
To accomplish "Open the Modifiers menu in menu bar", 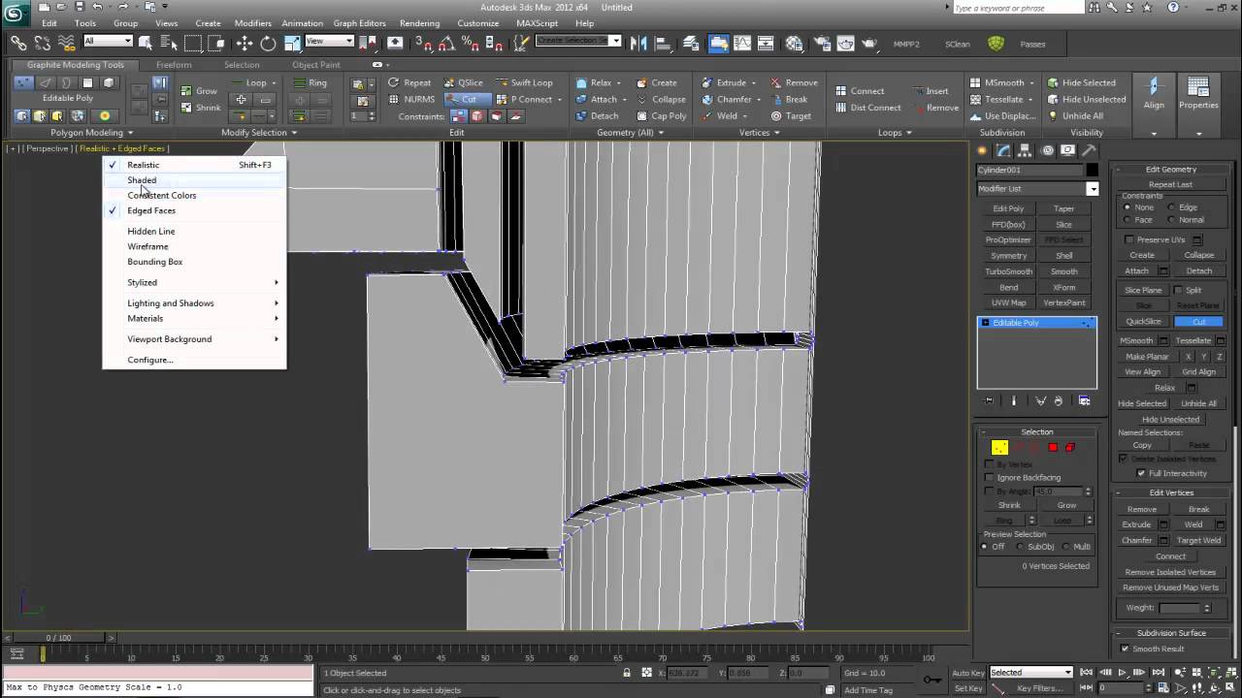I will [253, 23].
